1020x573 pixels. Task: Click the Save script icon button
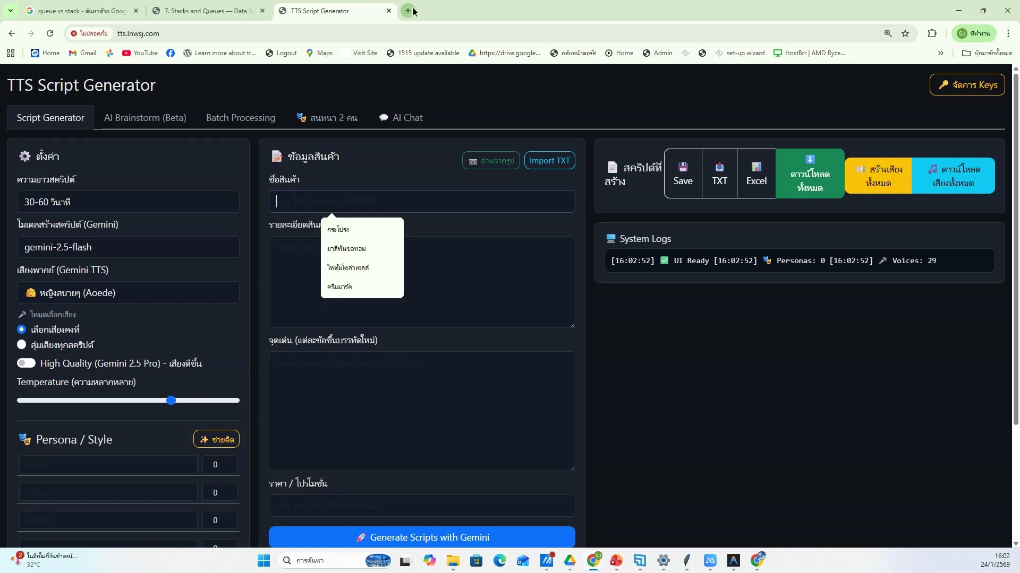click(x=683, y=174)
